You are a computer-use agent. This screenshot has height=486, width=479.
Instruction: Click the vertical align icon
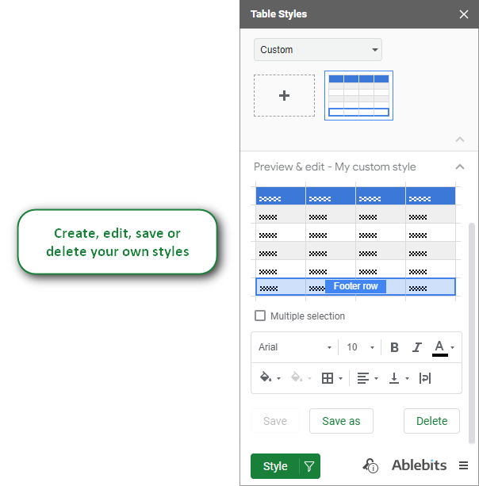tap(394, 378)
